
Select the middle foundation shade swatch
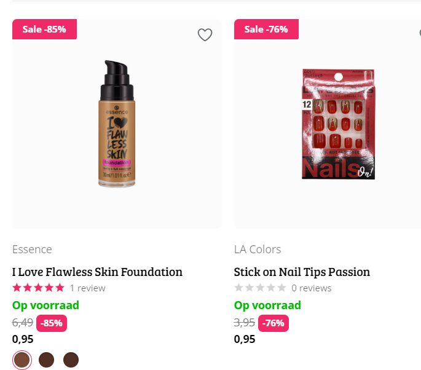[47, 360]
